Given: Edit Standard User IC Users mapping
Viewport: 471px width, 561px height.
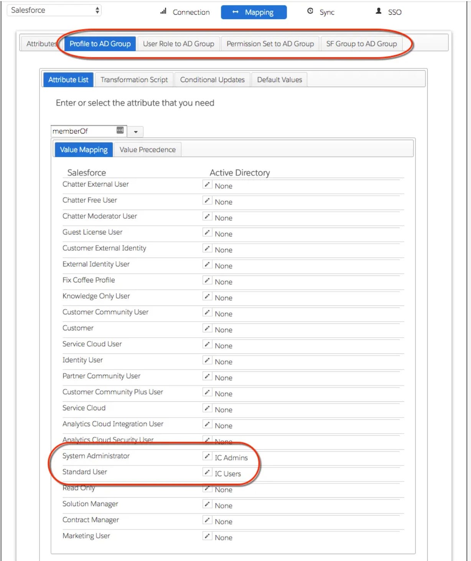Looking at the screenshot, I should 207,472.
